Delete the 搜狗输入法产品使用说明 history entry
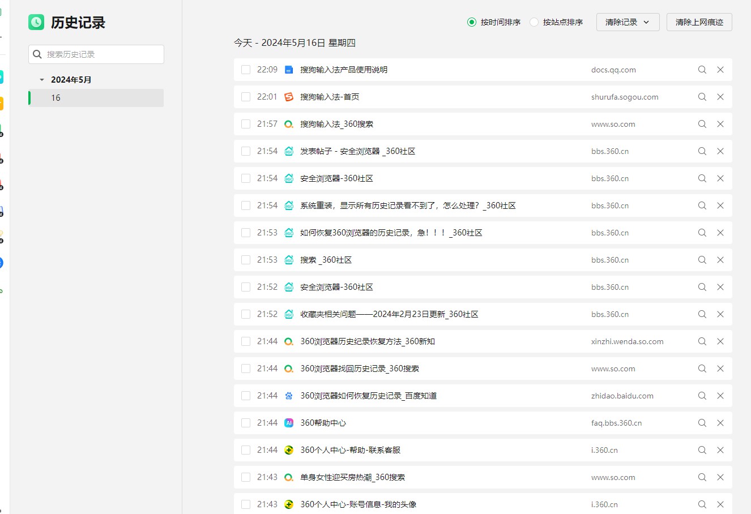 tap(720, 70)
